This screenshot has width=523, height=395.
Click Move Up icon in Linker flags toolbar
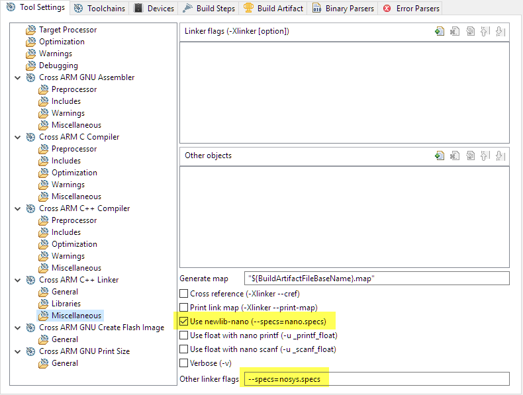[485, 31]
